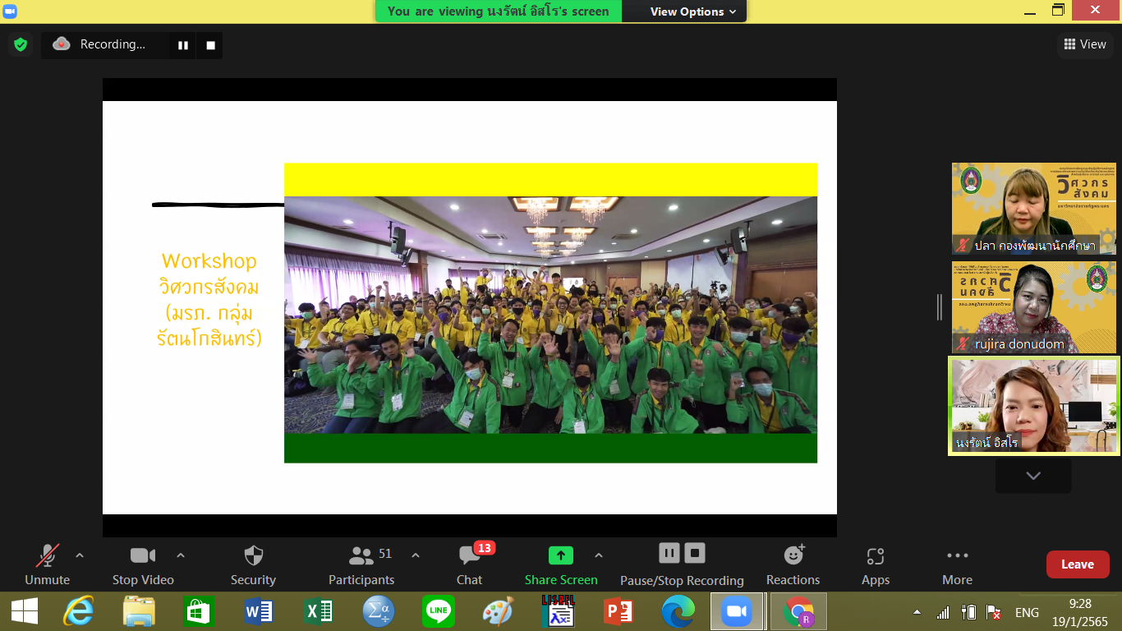The image size is (1122, 631).
Task: Open Word from taskbar
Action: pos(259,611)
